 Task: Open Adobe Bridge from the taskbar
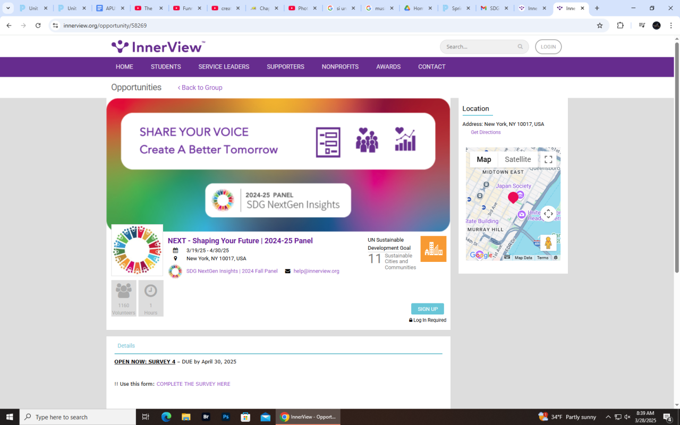(x=206, y=417)
